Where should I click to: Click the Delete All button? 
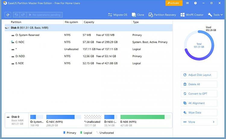[x=199, y=84]
